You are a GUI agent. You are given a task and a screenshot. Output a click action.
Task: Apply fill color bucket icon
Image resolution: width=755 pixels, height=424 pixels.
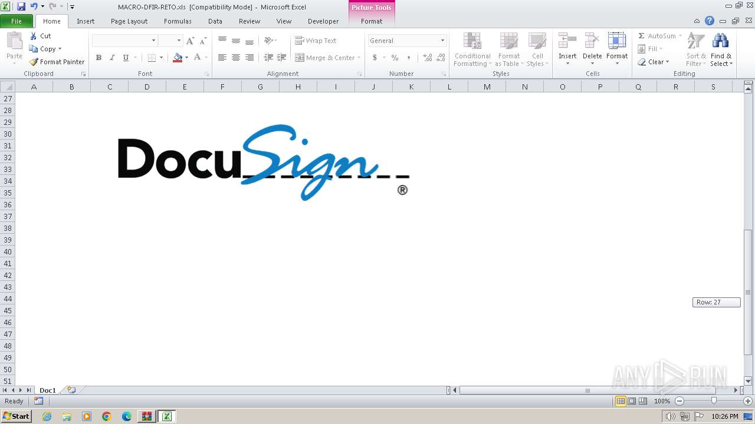(x=178, y=58)
